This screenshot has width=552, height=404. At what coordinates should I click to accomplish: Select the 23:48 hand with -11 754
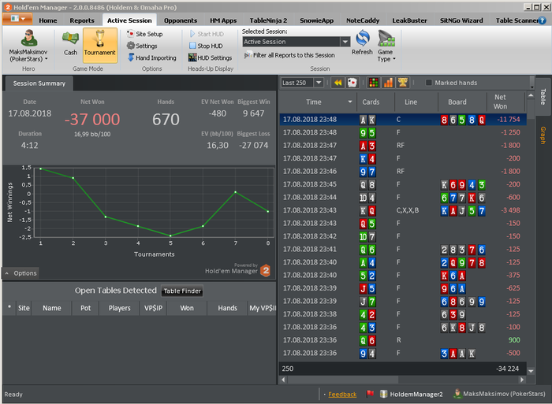[x=403, y=120]
